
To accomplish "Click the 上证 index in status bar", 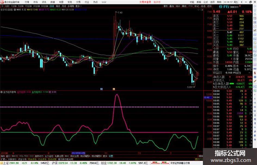I will click(x=6, y=163).
